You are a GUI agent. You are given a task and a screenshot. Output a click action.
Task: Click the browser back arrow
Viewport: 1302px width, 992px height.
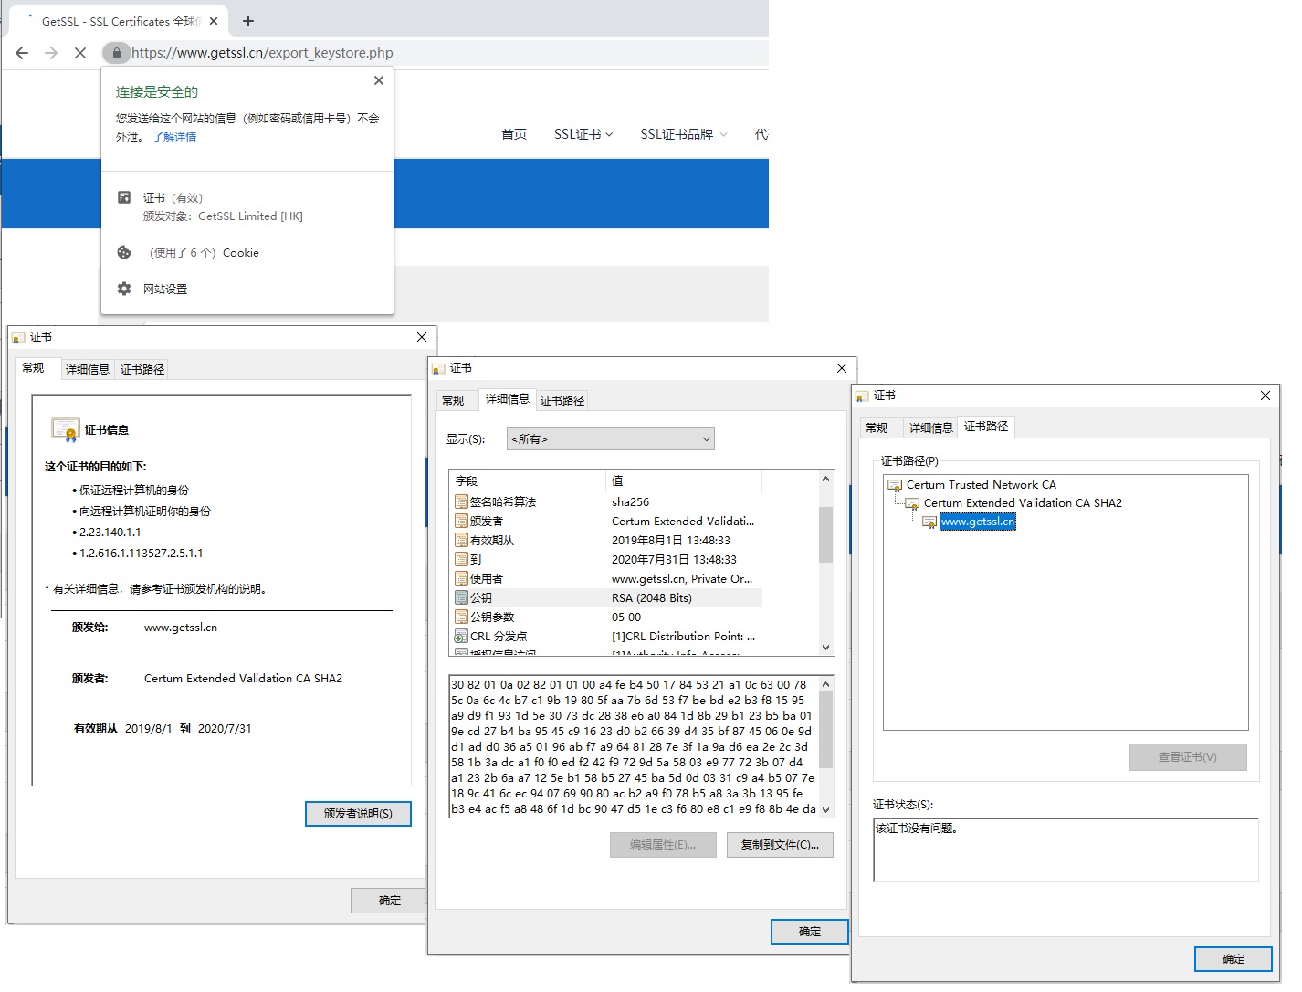coord(22,53)
